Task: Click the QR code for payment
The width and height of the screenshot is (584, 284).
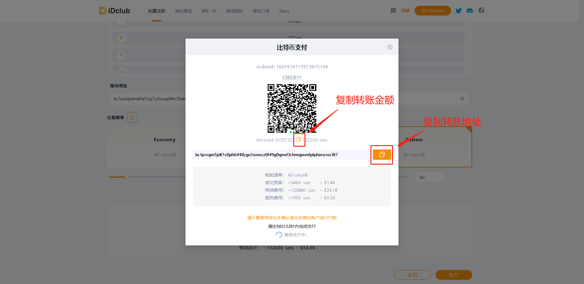Action: click(x=292, y=108)
